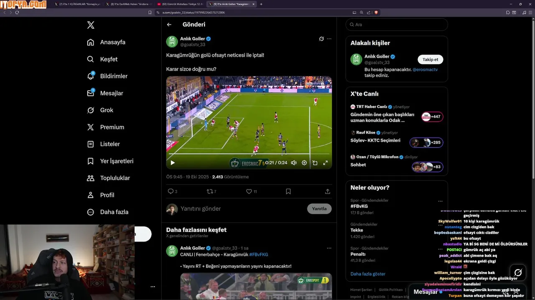
Task: Open the post timestamp ÖS 9:45
Action: coord(187,177)
